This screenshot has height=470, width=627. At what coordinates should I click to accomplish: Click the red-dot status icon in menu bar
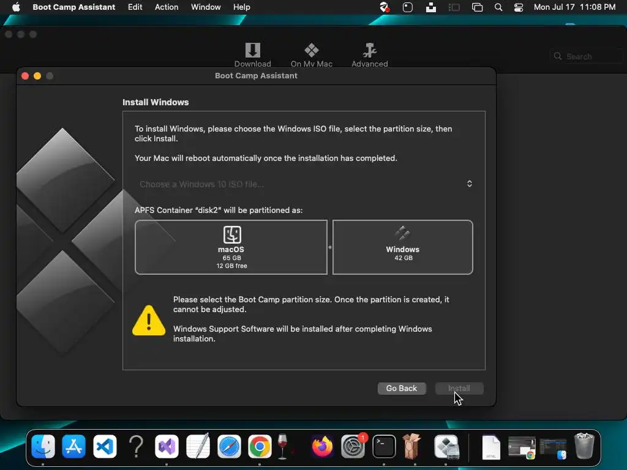coord(385,7)
